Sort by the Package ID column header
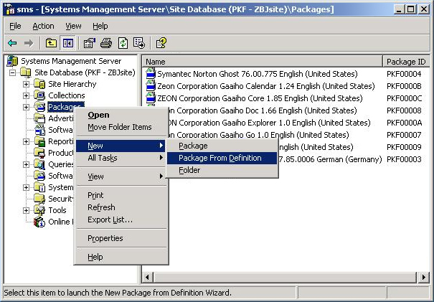The image size is (434, 302). (x=406, y=62)
